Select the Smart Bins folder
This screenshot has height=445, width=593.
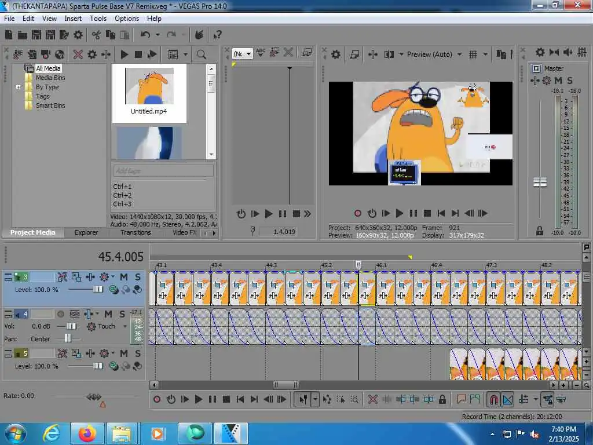click(x=50, y=105)
